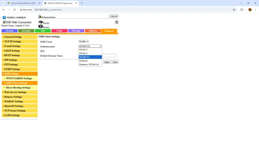Open Direct Hosting Settings
Image resolution: width=259 pixels, height=154 pixels.
pos(20,87)
